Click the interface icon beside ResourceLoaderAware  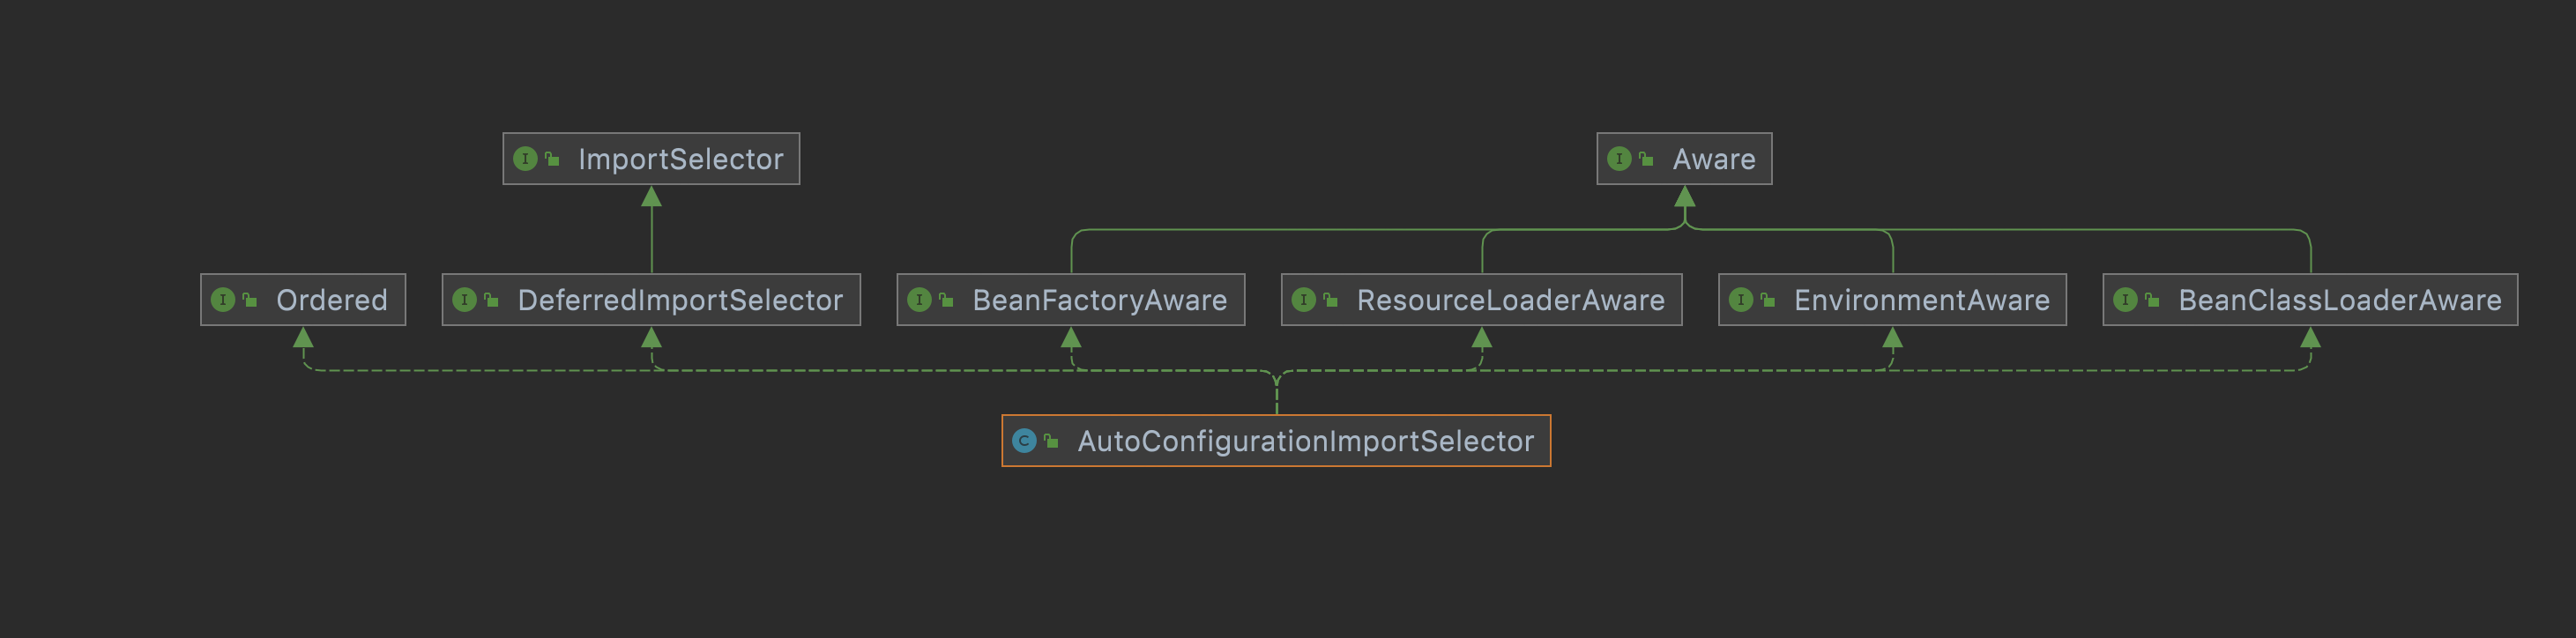click(1303, 300)
